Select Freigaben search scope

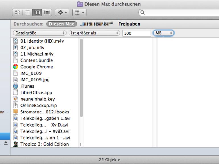click(x=129, y=24)
